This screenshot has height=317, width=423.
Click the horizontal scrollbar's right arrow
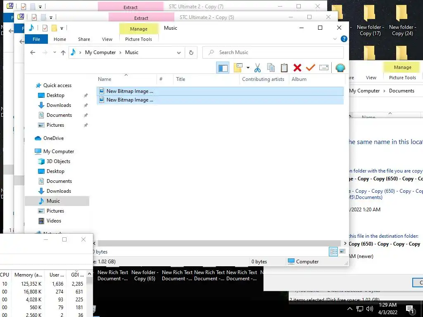tap(345, 243)
